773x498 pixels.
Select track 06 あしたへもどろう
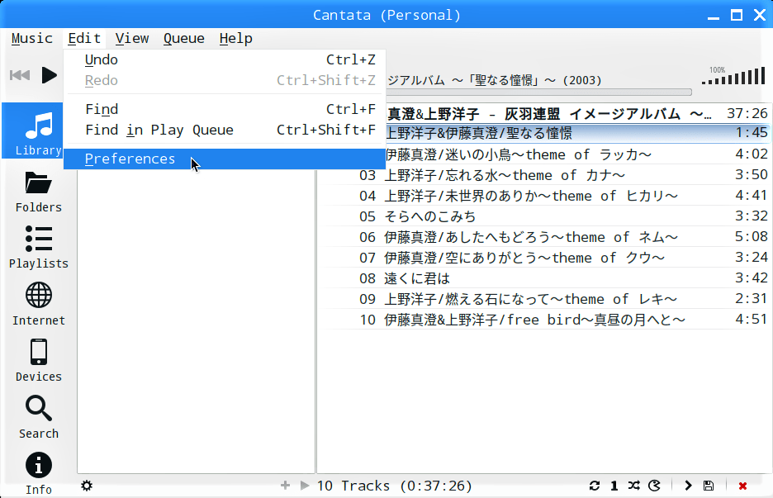tap(546, 237)
